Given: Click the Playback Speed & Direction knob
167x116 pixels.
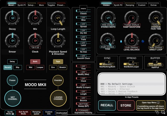Looking at the screenshot, I should (58, 41).
